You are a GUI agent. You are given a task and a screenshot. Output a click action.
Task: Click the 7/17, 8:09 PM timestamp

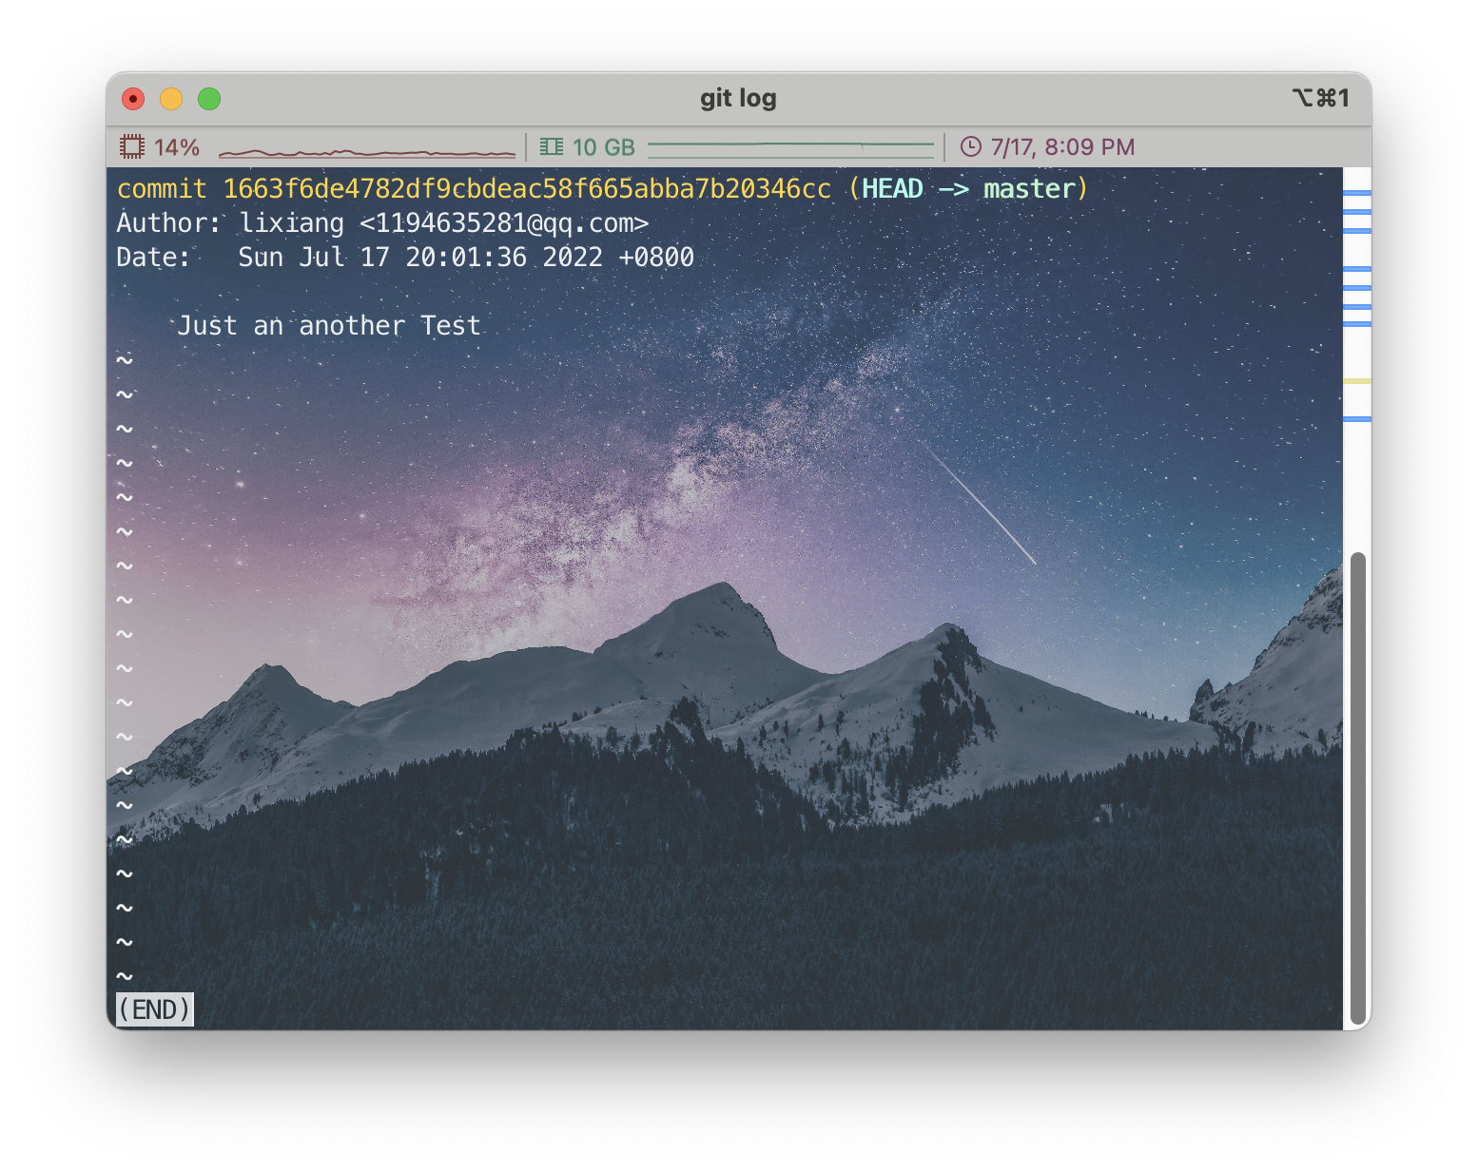click(x=1062, y=147)
